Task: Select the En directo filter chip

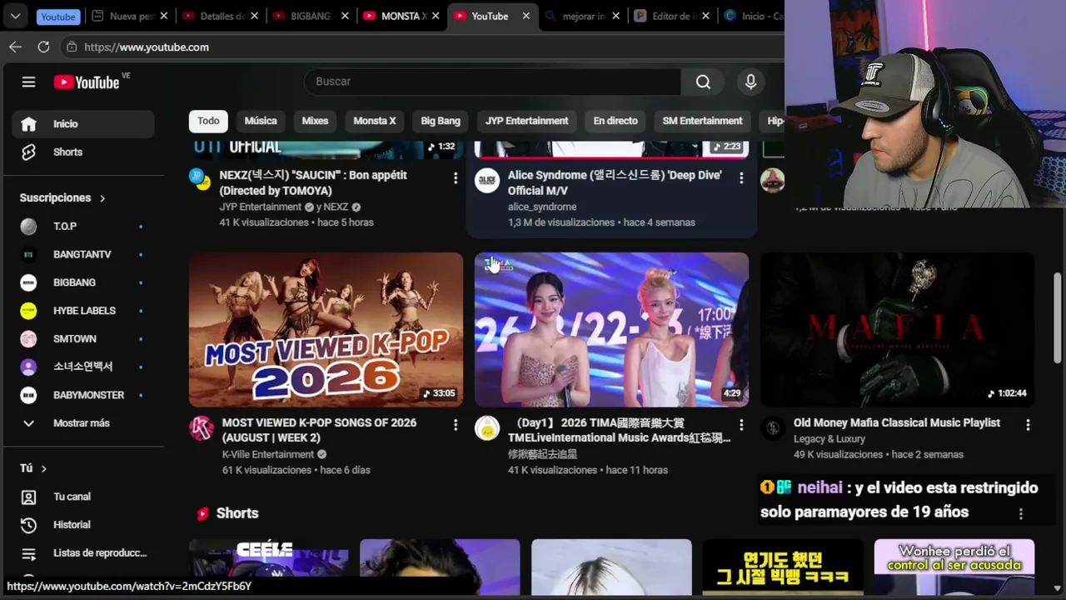Action: click(615, 121)
